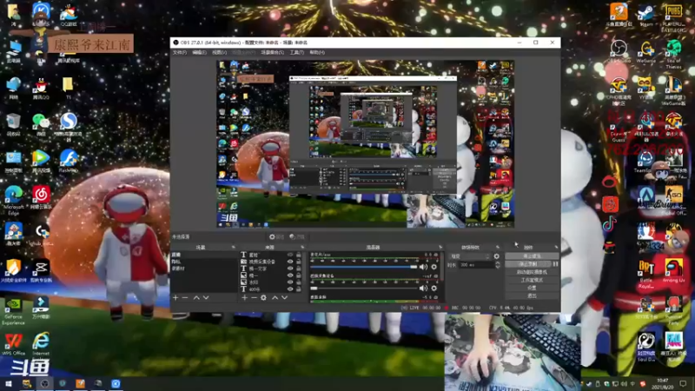
Task: Open the Edit (编辑) menu in OBS
Action: (199, 52)
